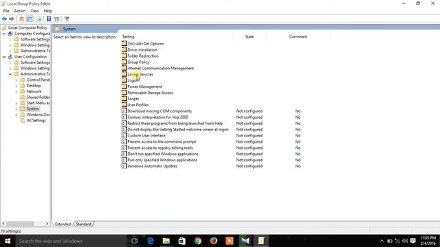Open the View menu
This screenshot has height=247, width=440.
click(34, 11)
